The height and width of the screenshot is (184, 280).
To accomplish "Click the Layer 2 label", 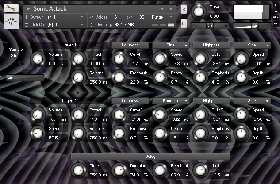I will [x=69, y=101].
